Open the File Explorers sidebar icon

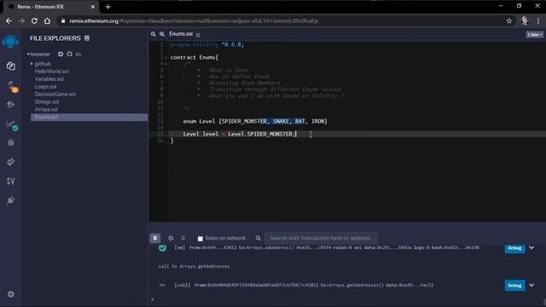click(x=11, y=66)
